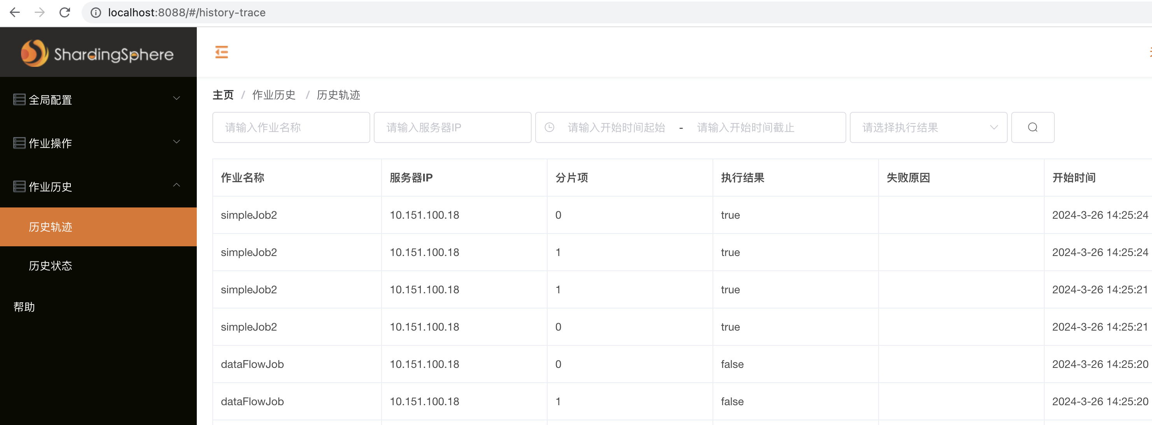
Task: Click the 请输入服务器IP input field
Action: click(452, 127)
